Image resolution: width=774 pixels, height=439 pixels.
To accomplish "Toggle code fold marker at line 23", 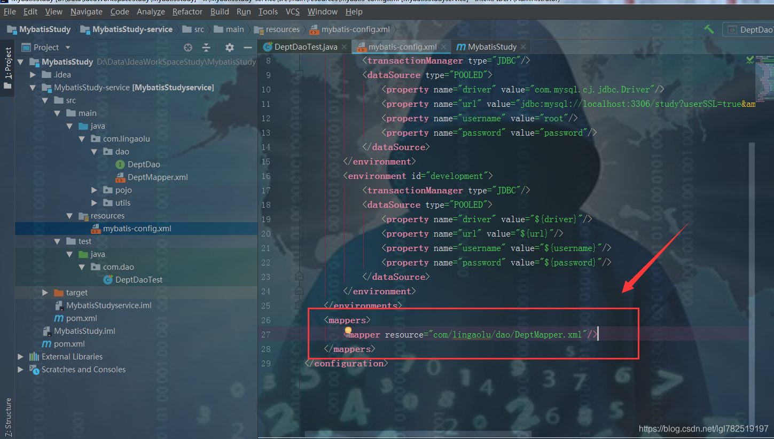I will (299, 277).
